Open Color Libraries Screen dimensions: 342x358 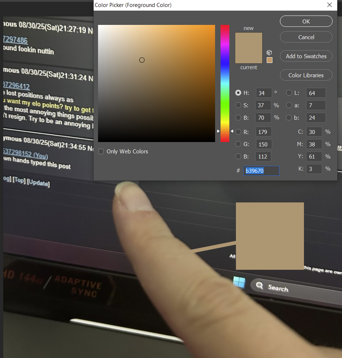pos(306,75)
